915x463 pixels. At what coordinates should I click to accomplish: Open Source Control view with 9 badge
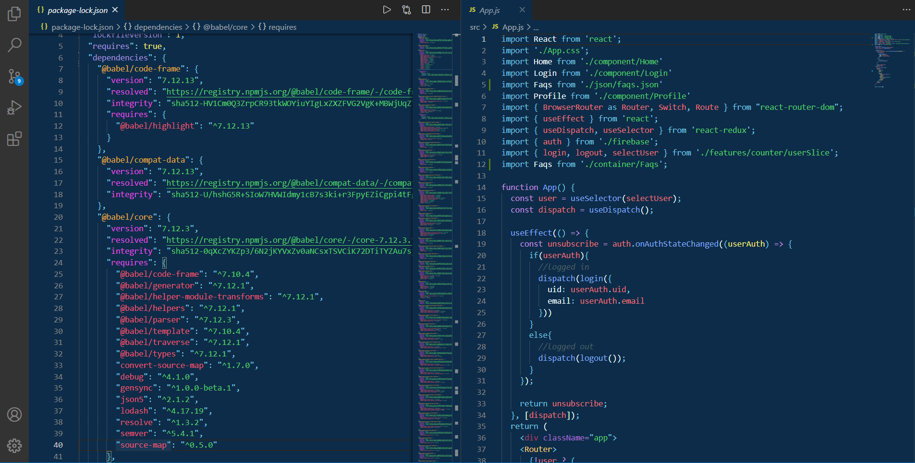point(14,76)
